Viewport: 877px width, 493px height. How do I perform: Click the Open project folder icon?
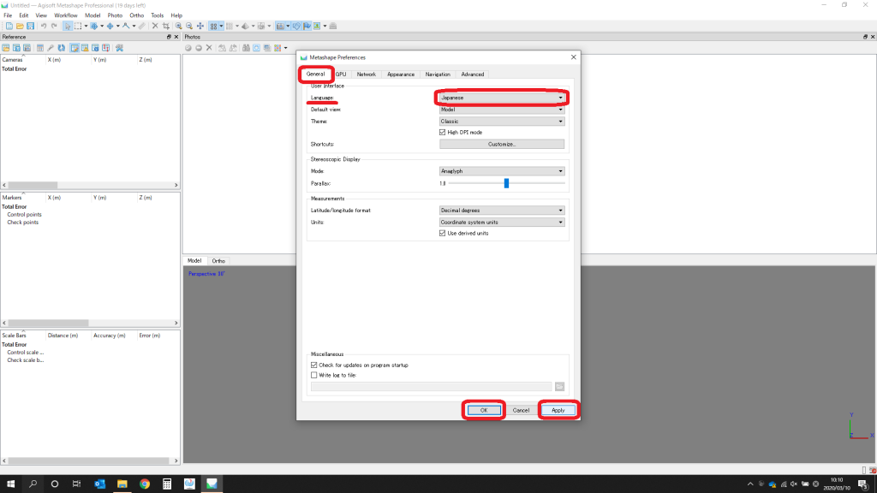[x=20, y=26]
